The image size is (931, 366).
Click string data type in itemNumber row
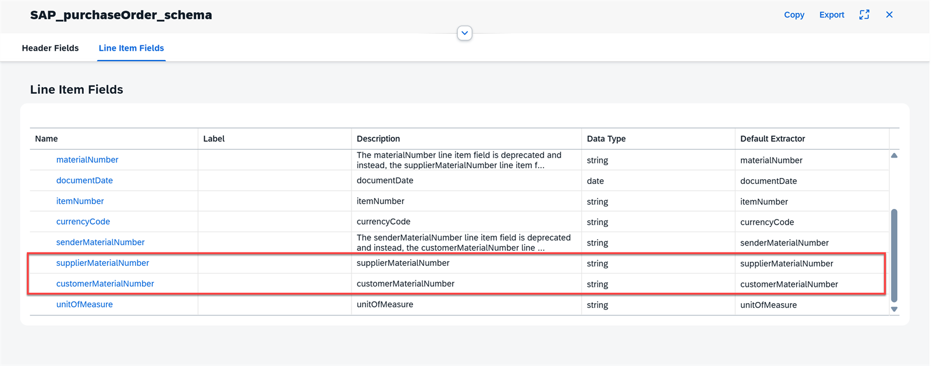click(x=597, y=201)
